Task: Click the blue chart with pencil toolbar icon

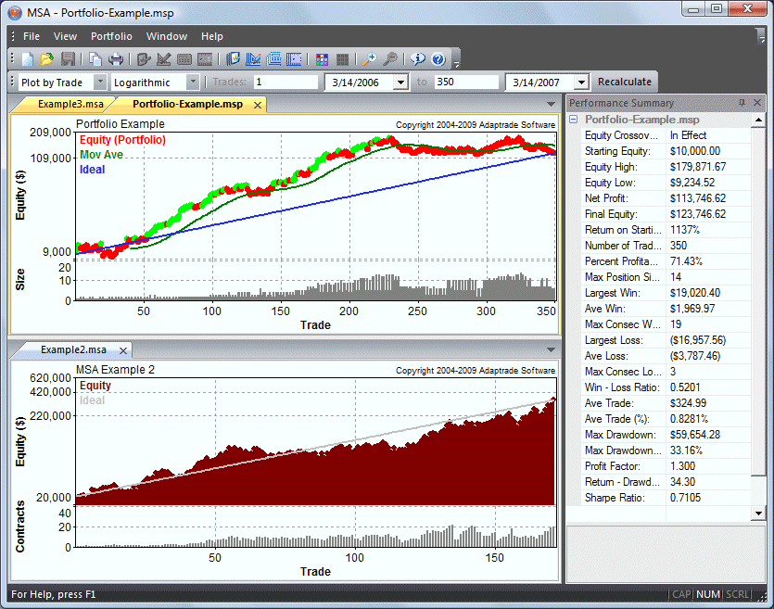Action: pos(253,59)
